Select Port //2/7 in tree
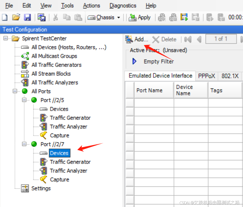Screen dimensions: 243x207 pyautogui.click(x=52, y=144)
